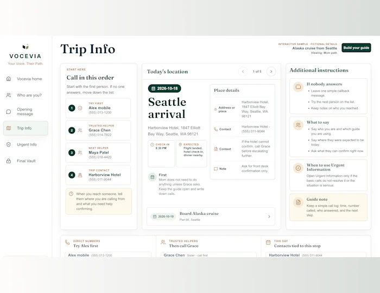Click the location pin icon beside Address or place

pyautogui.click(x=216, y=110)
